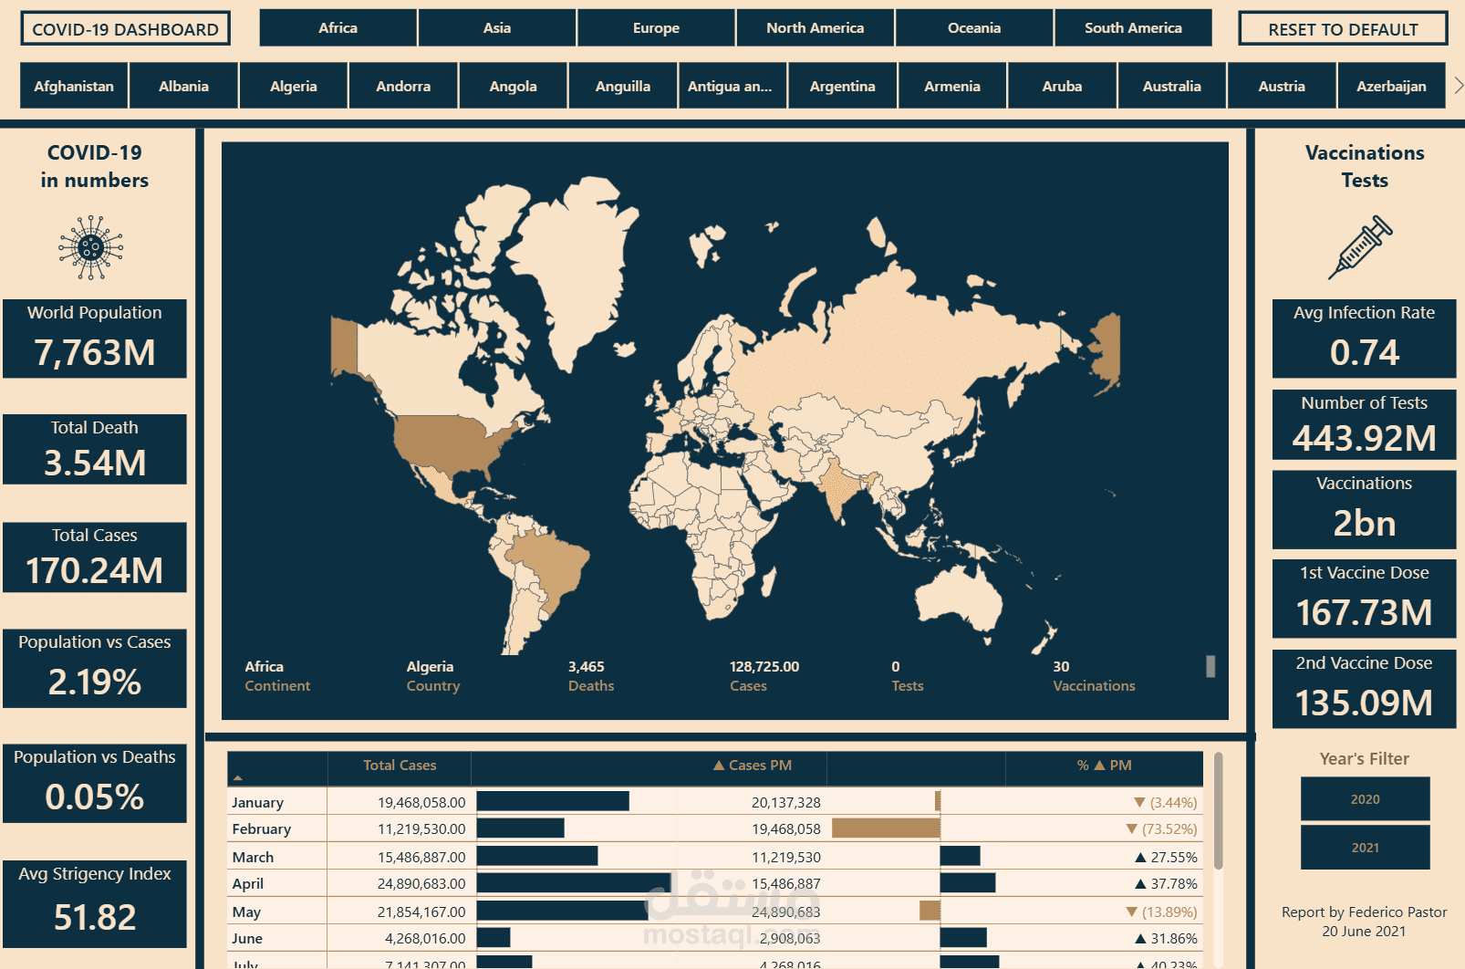Filter continent to Europe
The height and width of the screenshot is (969, 1465).
click(656, 27)
